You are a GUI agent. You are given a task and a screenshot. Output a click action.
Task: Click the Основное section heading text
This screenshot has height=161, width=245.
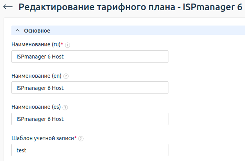[37, 31]
